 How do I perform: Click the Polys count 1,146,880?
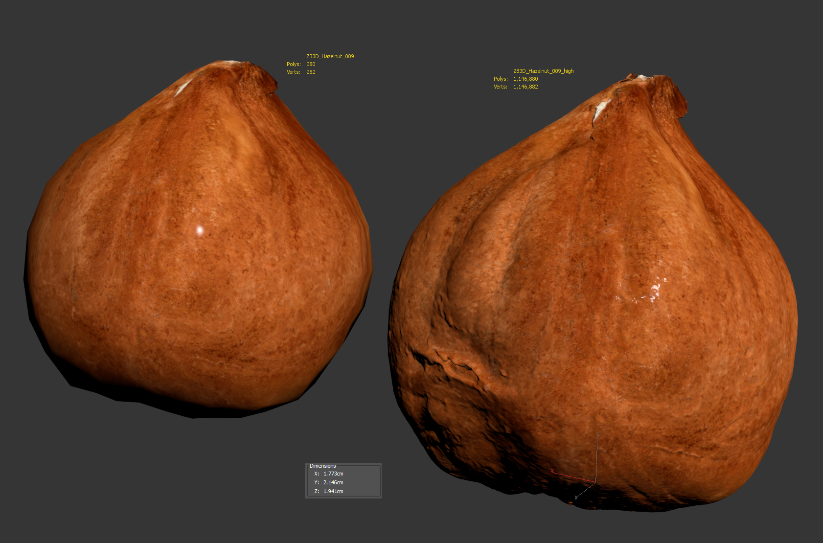click(x=526, y=79)
